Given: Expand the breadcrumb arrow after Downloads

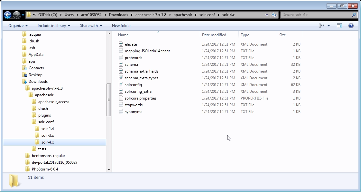Looking at the screenshot, I should click(132, 15).
